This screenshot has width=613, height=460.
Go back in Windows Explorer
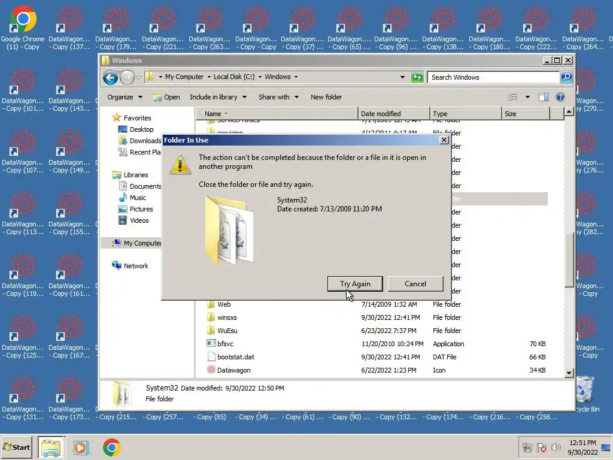pyautogui.click(x=110, y=77)
